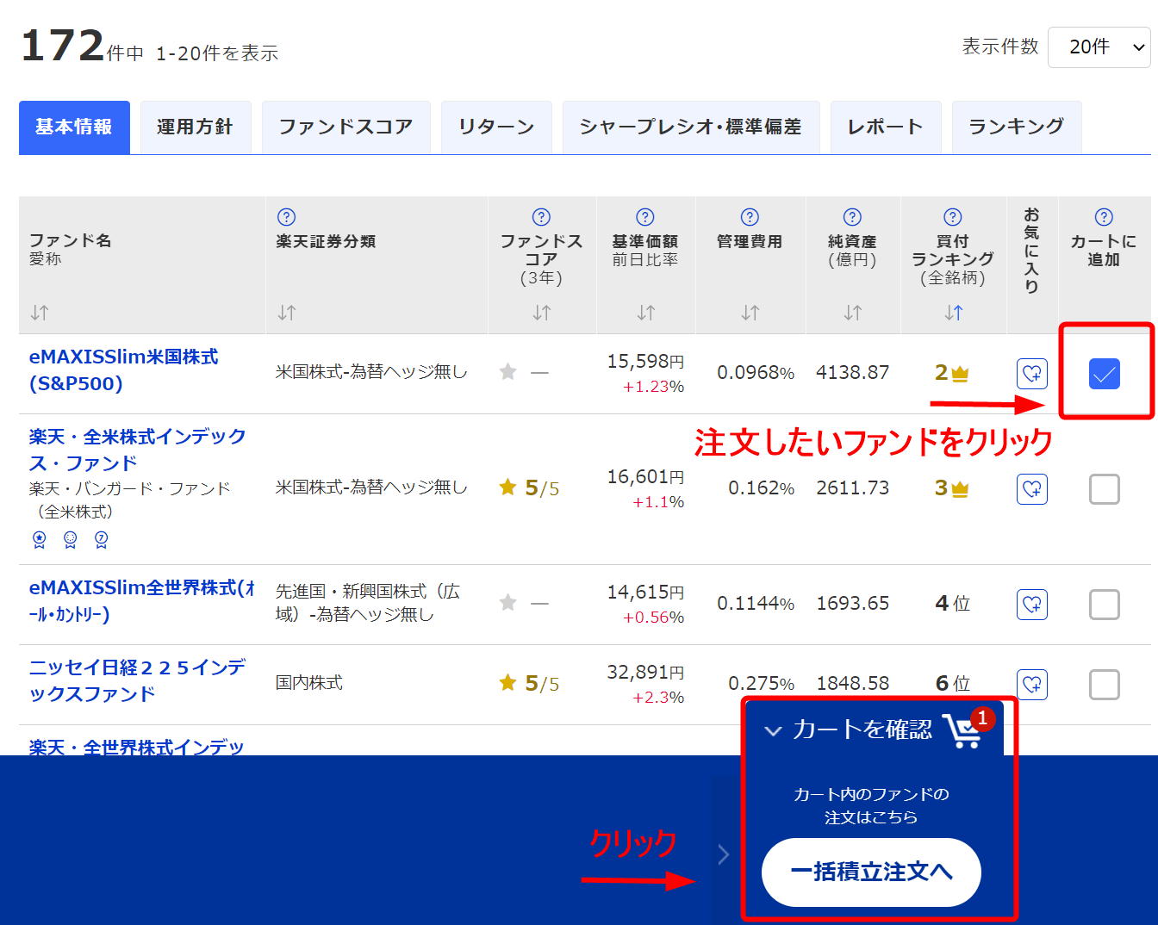This screenshot has width=1158, height=925.
Task: Click 国内株式 classification text
Action: pyautogui.click(x=309, y=683)
